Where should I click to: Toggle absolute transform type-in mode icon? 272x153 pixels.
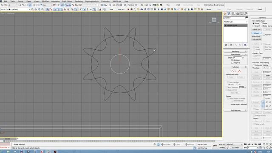159,144
